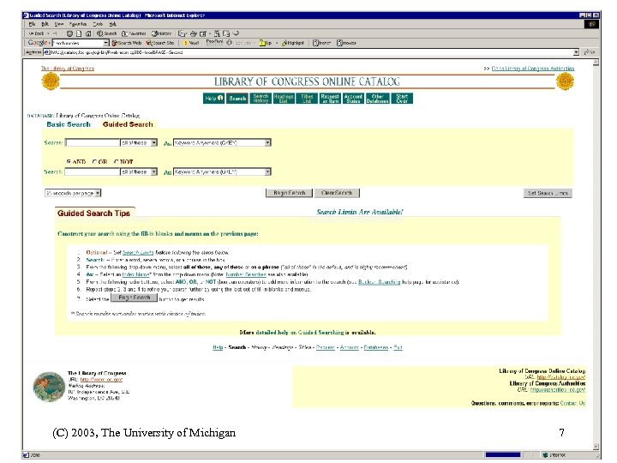Open the Edit menu
Screen dimensions: 617x463
[x=45, y=24]
